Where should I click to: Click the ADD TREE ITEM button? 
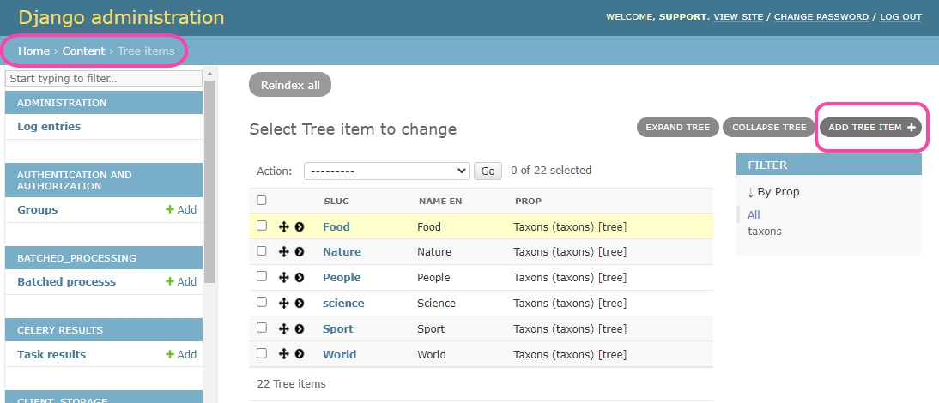[x=870, y=128]
